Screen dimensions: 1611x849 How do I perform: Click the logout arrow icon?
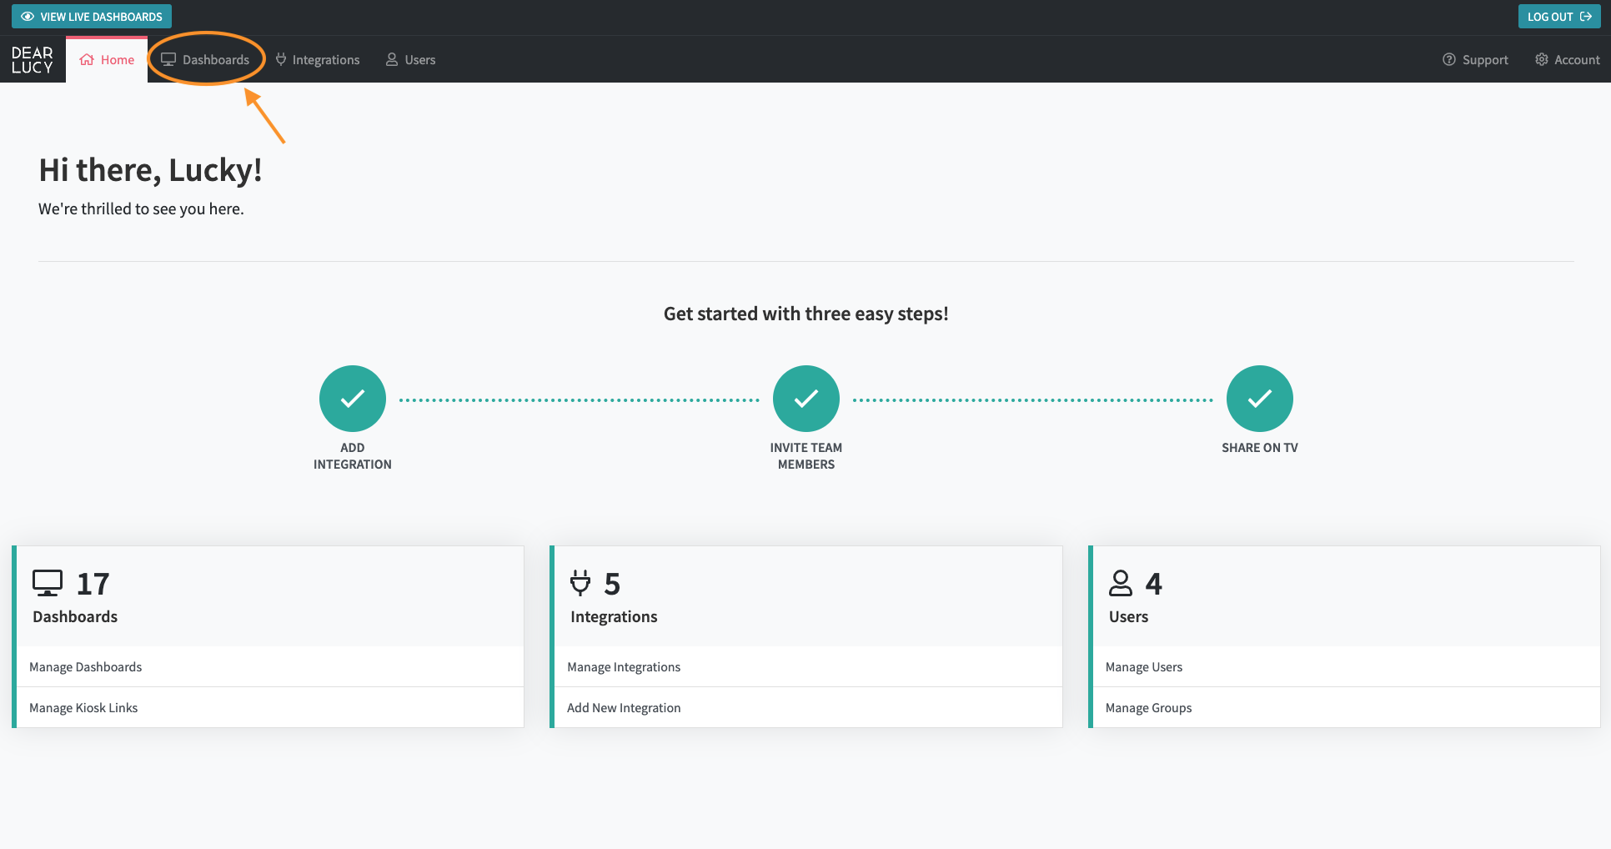(1586, 17)
